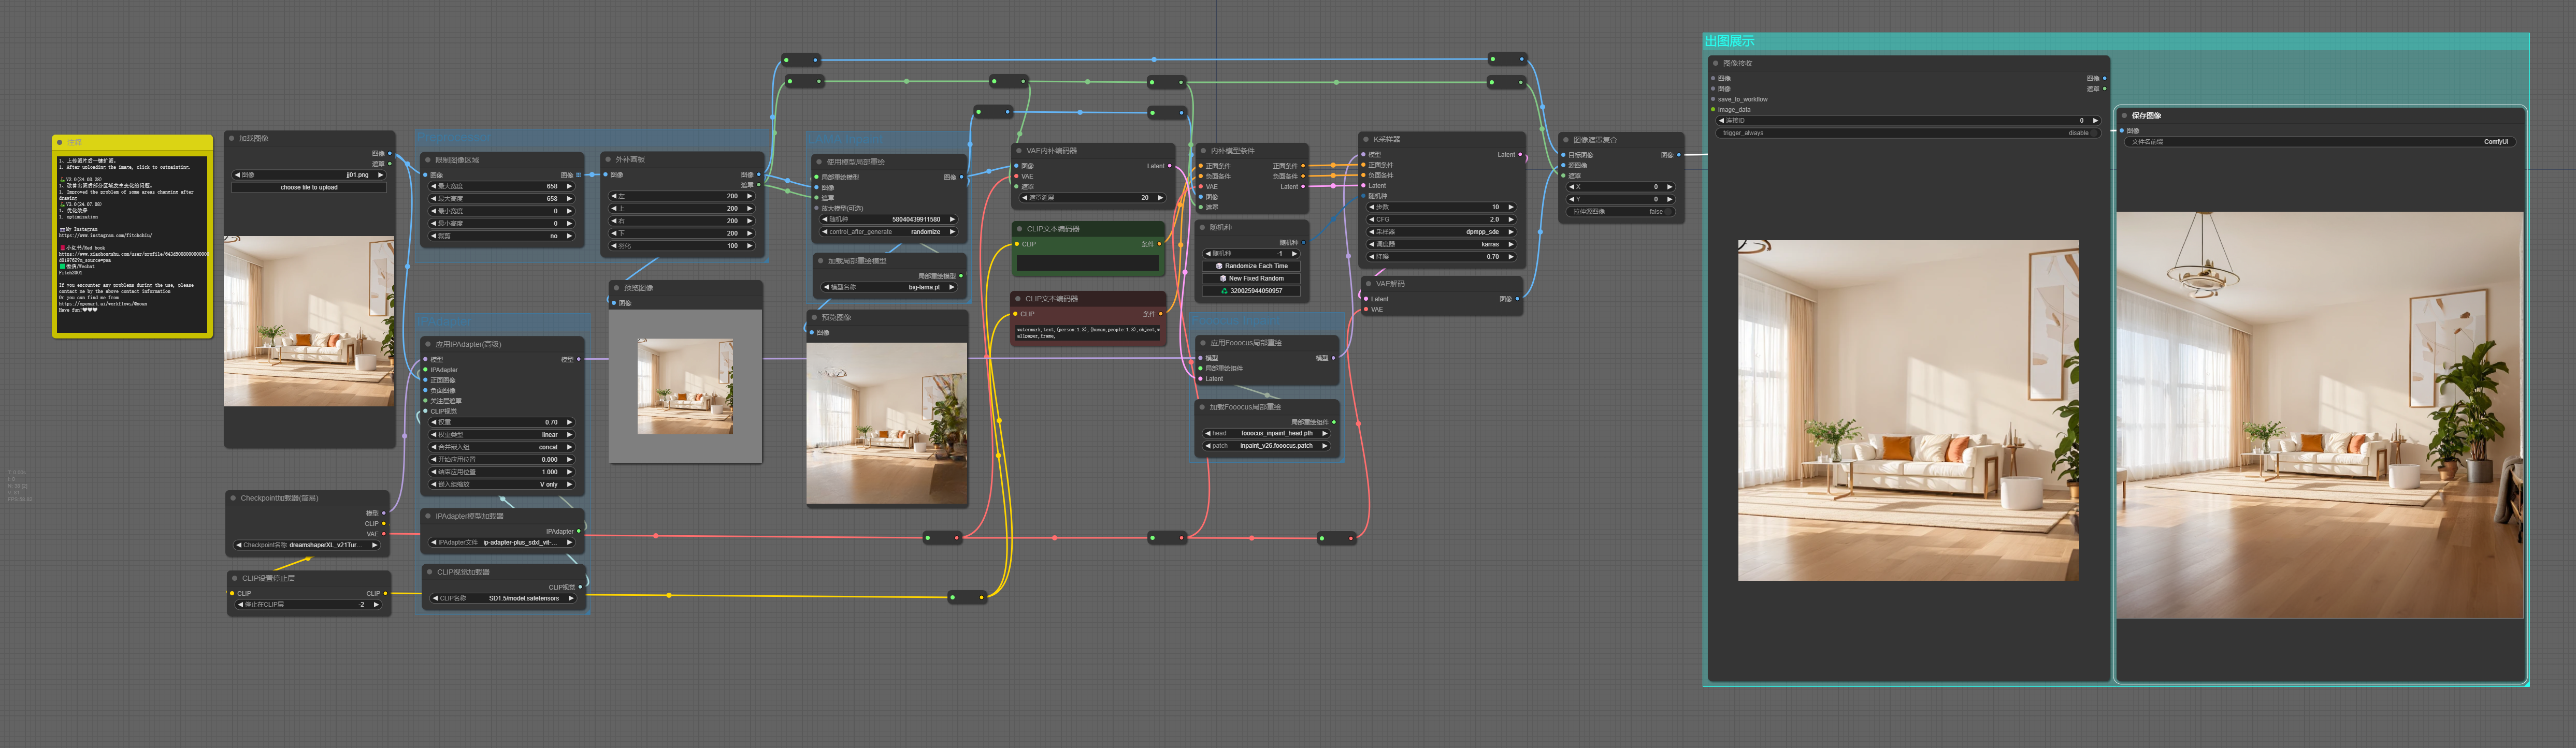Click the Randomize Each Time button

[1252, 267]
